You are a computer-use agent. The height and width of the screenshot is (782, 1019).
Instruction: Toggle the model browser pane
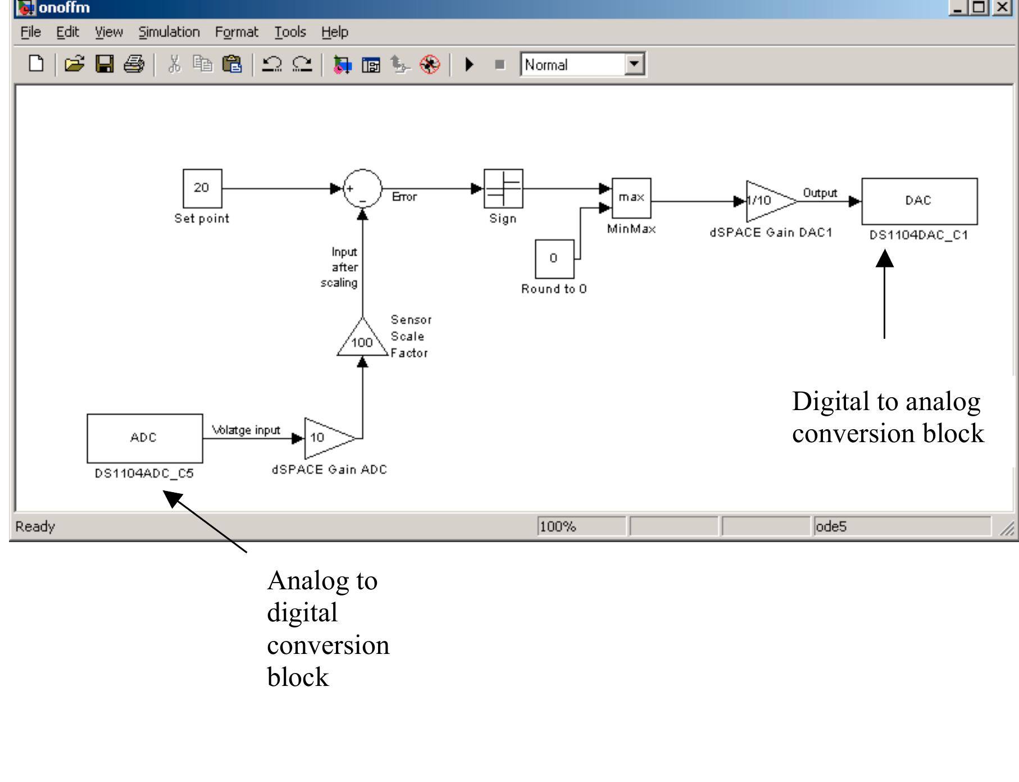click(x=371, y=65)
